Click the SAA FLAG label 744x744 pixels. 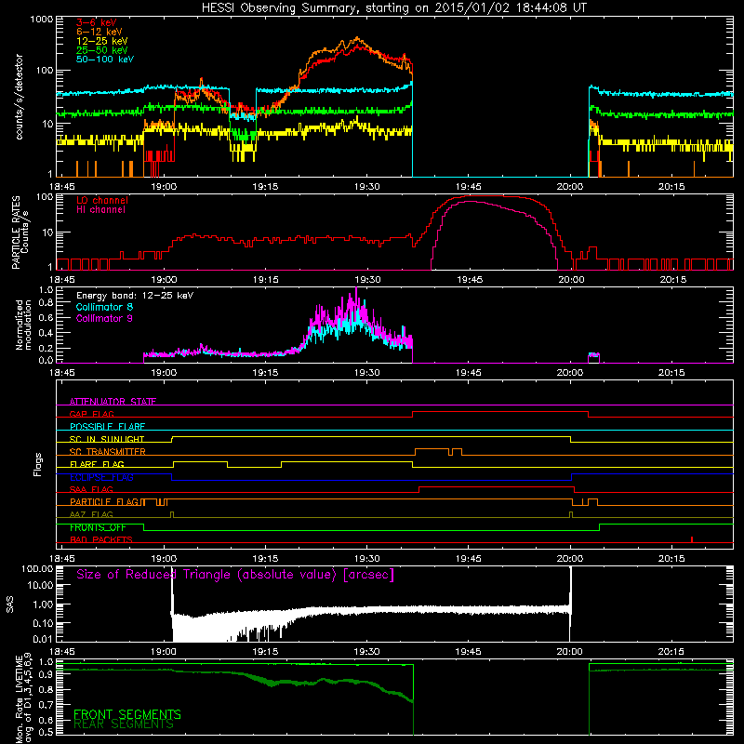91,489
